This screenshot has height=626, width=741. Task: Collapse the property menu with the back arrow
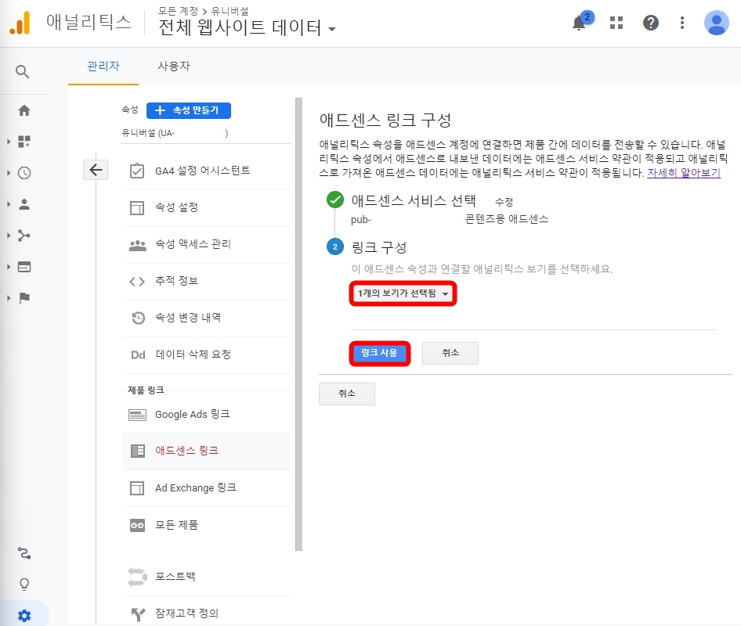coord(95,169)
